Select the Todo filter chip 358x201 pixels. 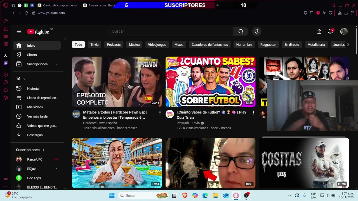tap(78, 45)
